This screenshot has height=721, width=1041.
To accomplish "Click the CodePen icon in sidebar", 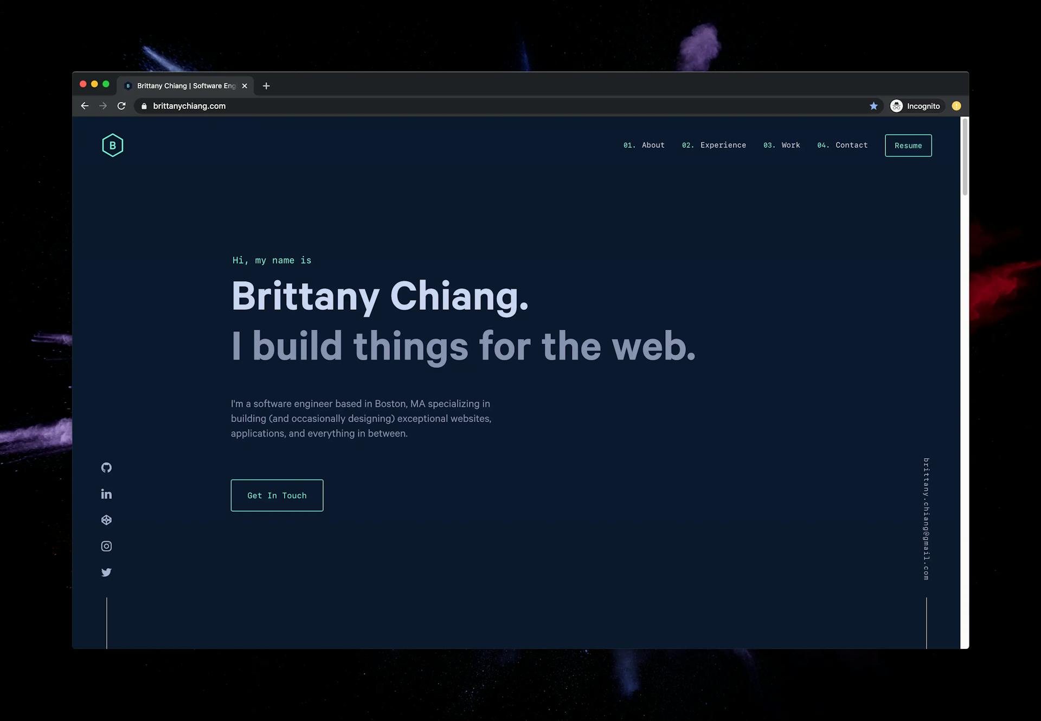I will pos(106,519).
